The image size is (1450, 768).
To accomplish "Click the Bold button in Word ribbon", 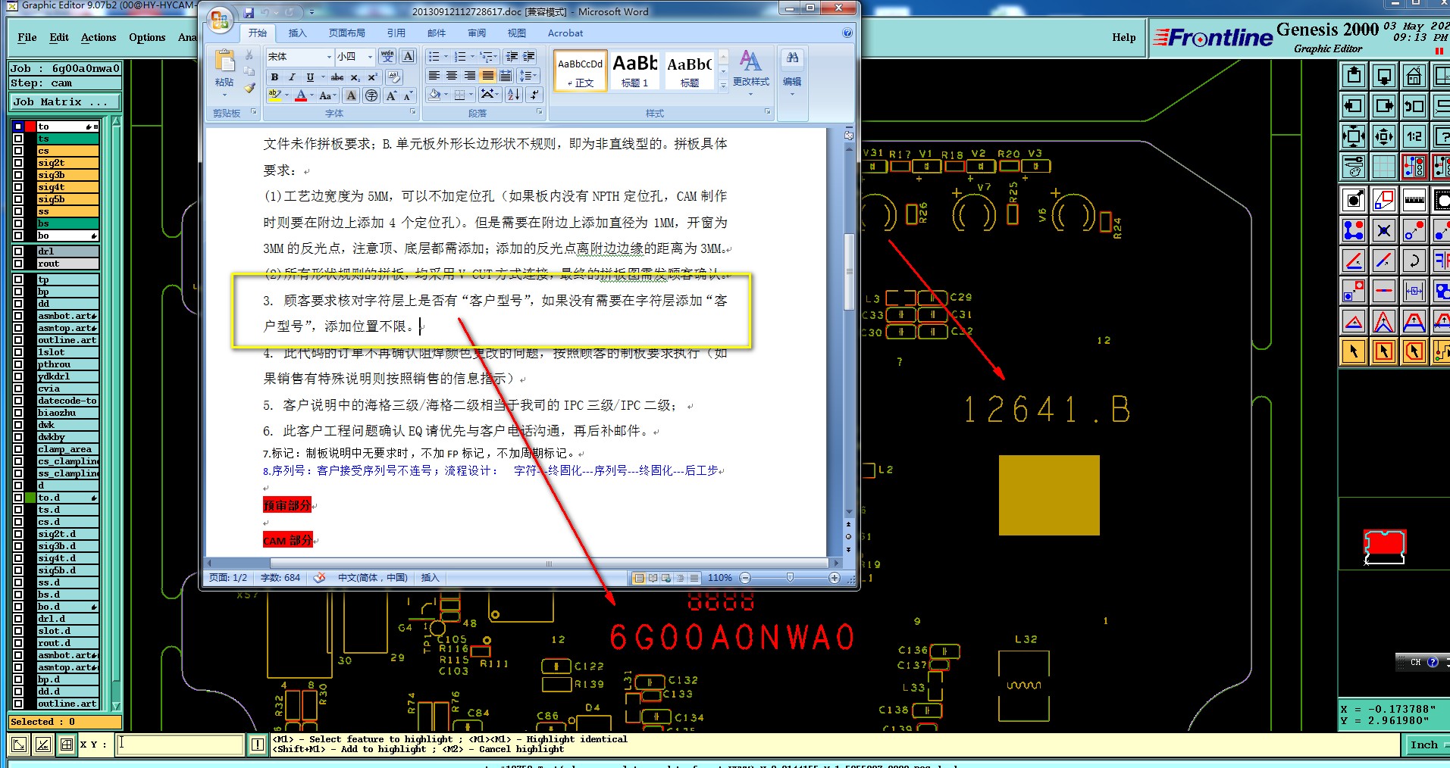I will (274, 77).
